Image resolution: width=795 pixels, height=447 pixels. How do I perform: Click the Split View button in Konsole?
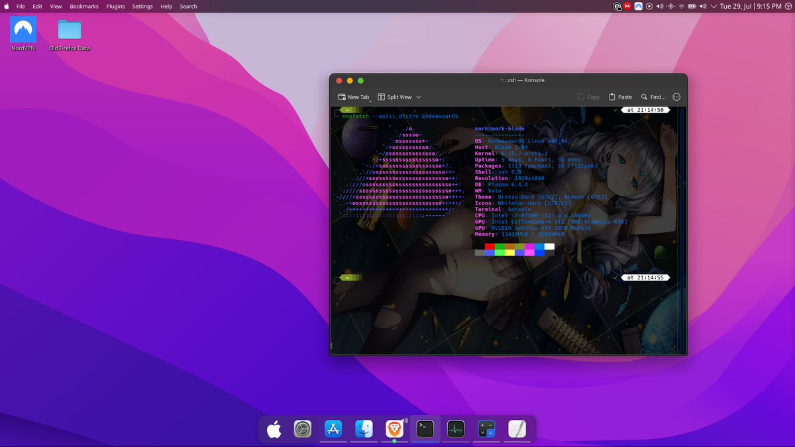[x=394, y=97]
